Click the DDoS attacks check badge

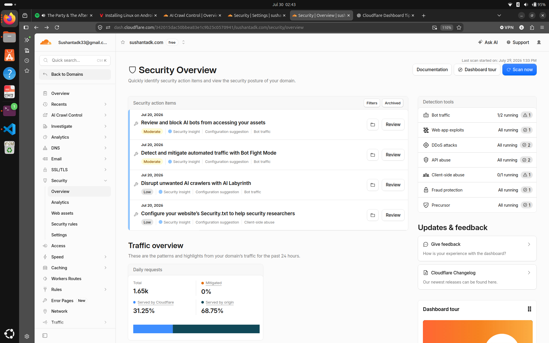click(x=526, y=145)
